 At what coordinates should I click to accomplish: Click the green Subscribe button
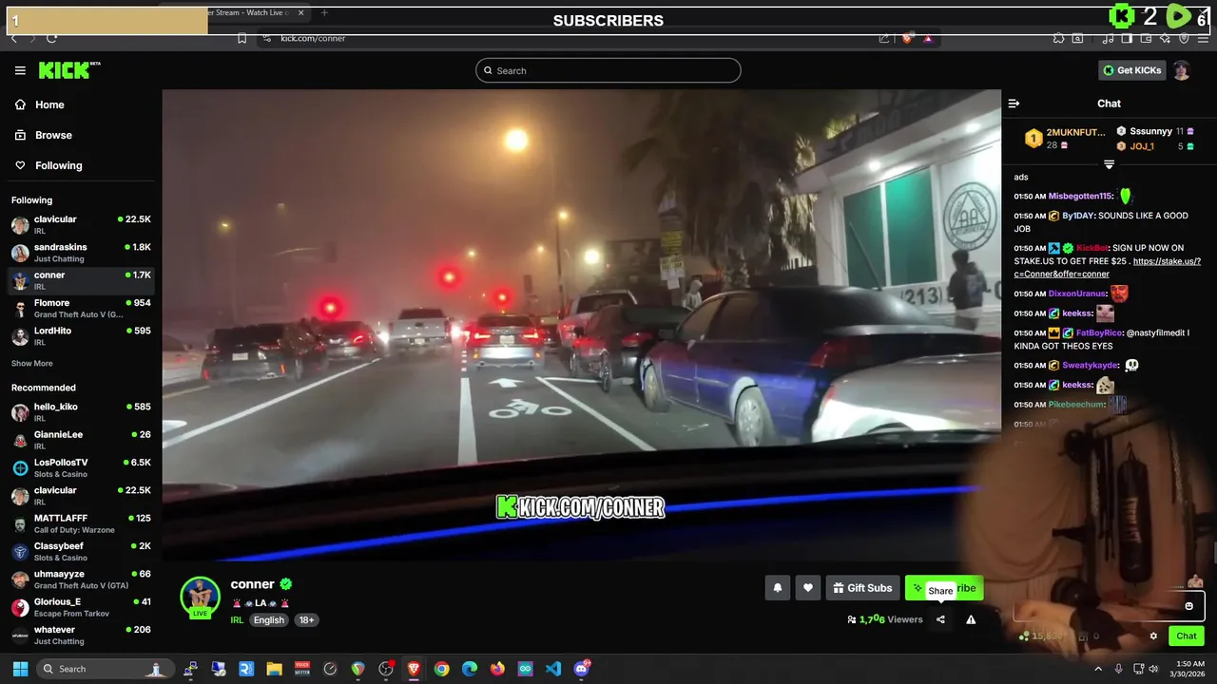(x=944, y=588)
